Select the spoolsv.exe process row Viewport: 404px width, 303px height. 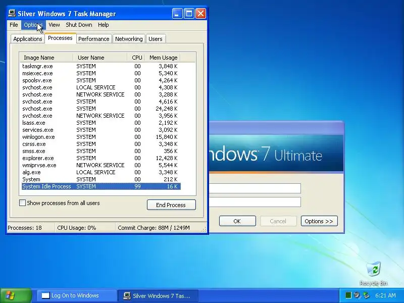click(101, 80)
